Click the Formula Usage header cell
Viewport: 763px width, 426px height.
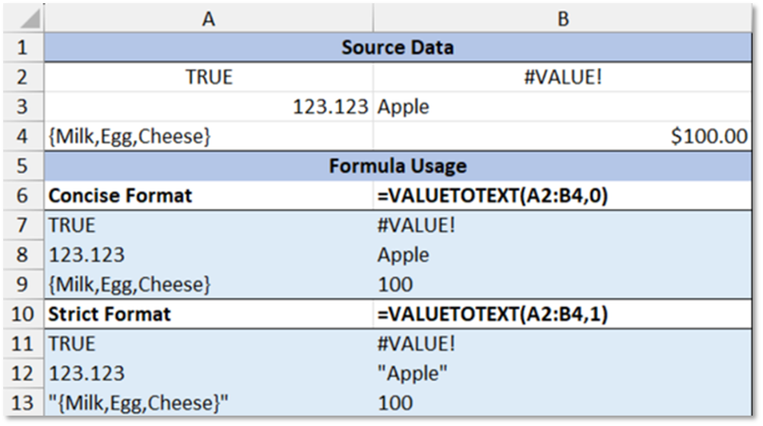397,166
